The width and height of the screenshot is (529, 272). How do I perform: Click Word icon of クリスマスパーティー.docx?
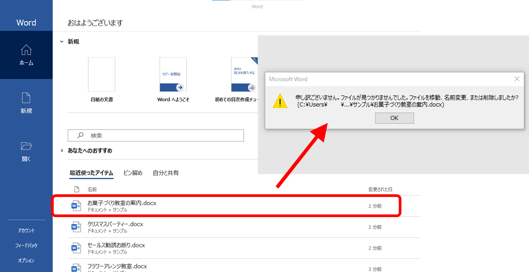(76, 227)
